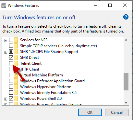This screenshot has width=133, height=120.
Task: Click the scrollbar up arrow in features list
Action: (126, 40)
